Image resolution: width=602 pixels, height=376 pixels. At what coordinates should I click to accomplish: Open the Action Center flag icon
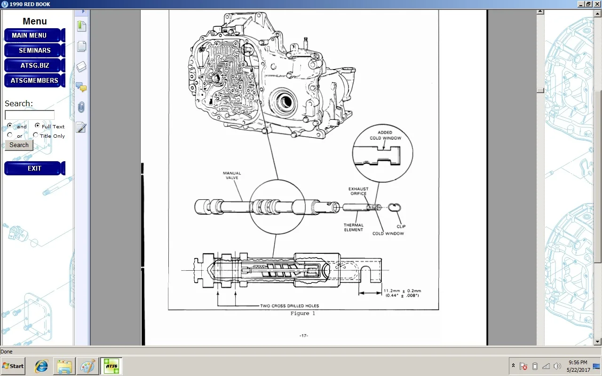point(523,366)
